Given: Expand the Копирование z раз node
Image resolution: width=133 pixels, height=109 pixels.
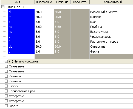Looking at the screenshot, I should click(6, 91).
